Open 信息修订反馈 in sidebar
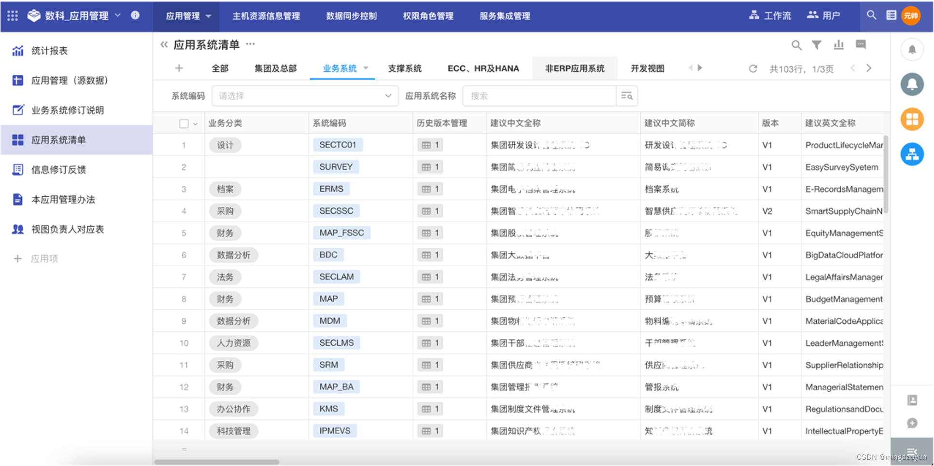934x466 pixels. (76, 170)
